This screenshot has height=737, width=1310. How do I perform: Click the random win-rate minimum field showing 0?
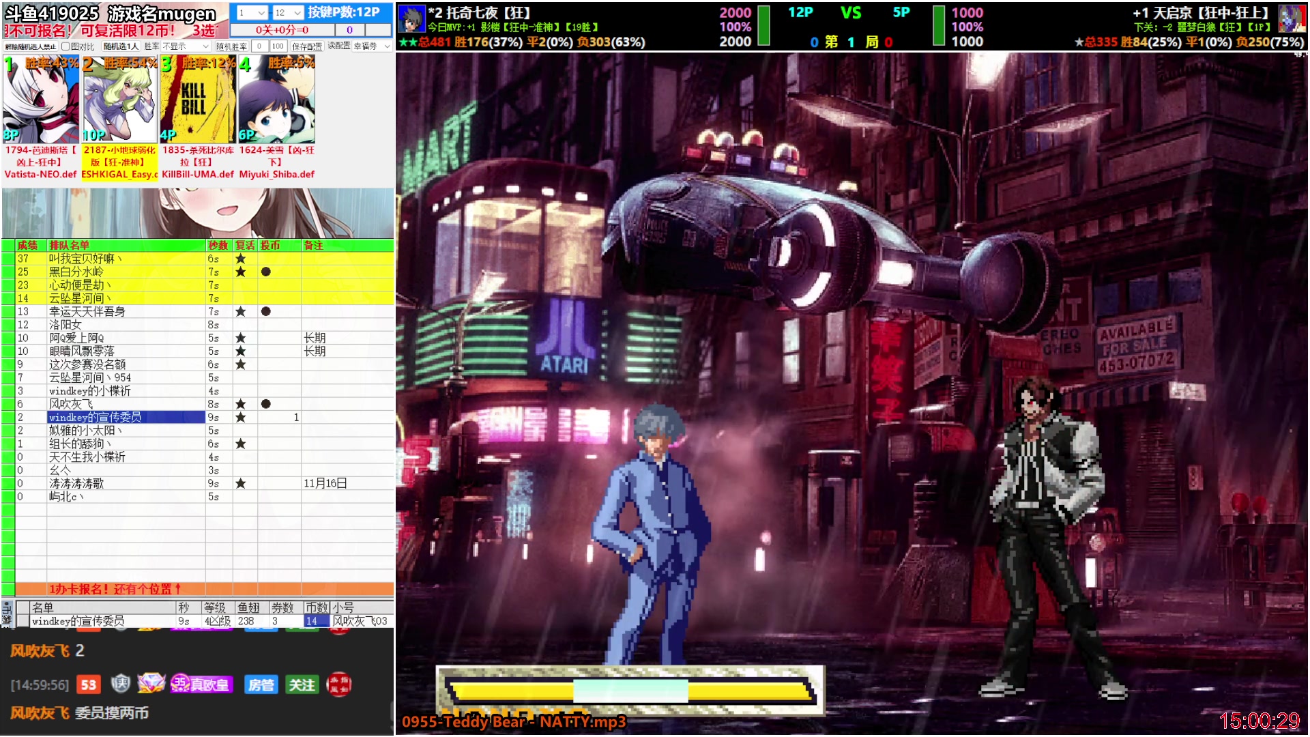[x=259, y=46]
